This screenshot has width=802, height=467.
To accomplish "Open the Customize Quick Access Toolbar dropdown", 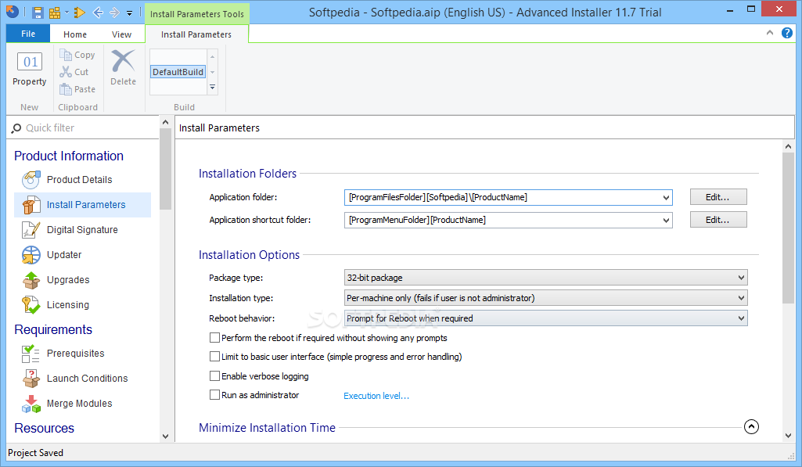I will [129, 13].
